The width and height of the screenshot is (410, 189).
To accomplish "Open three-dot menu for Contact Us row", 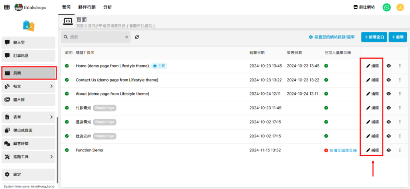I will (x=400, y=80).
